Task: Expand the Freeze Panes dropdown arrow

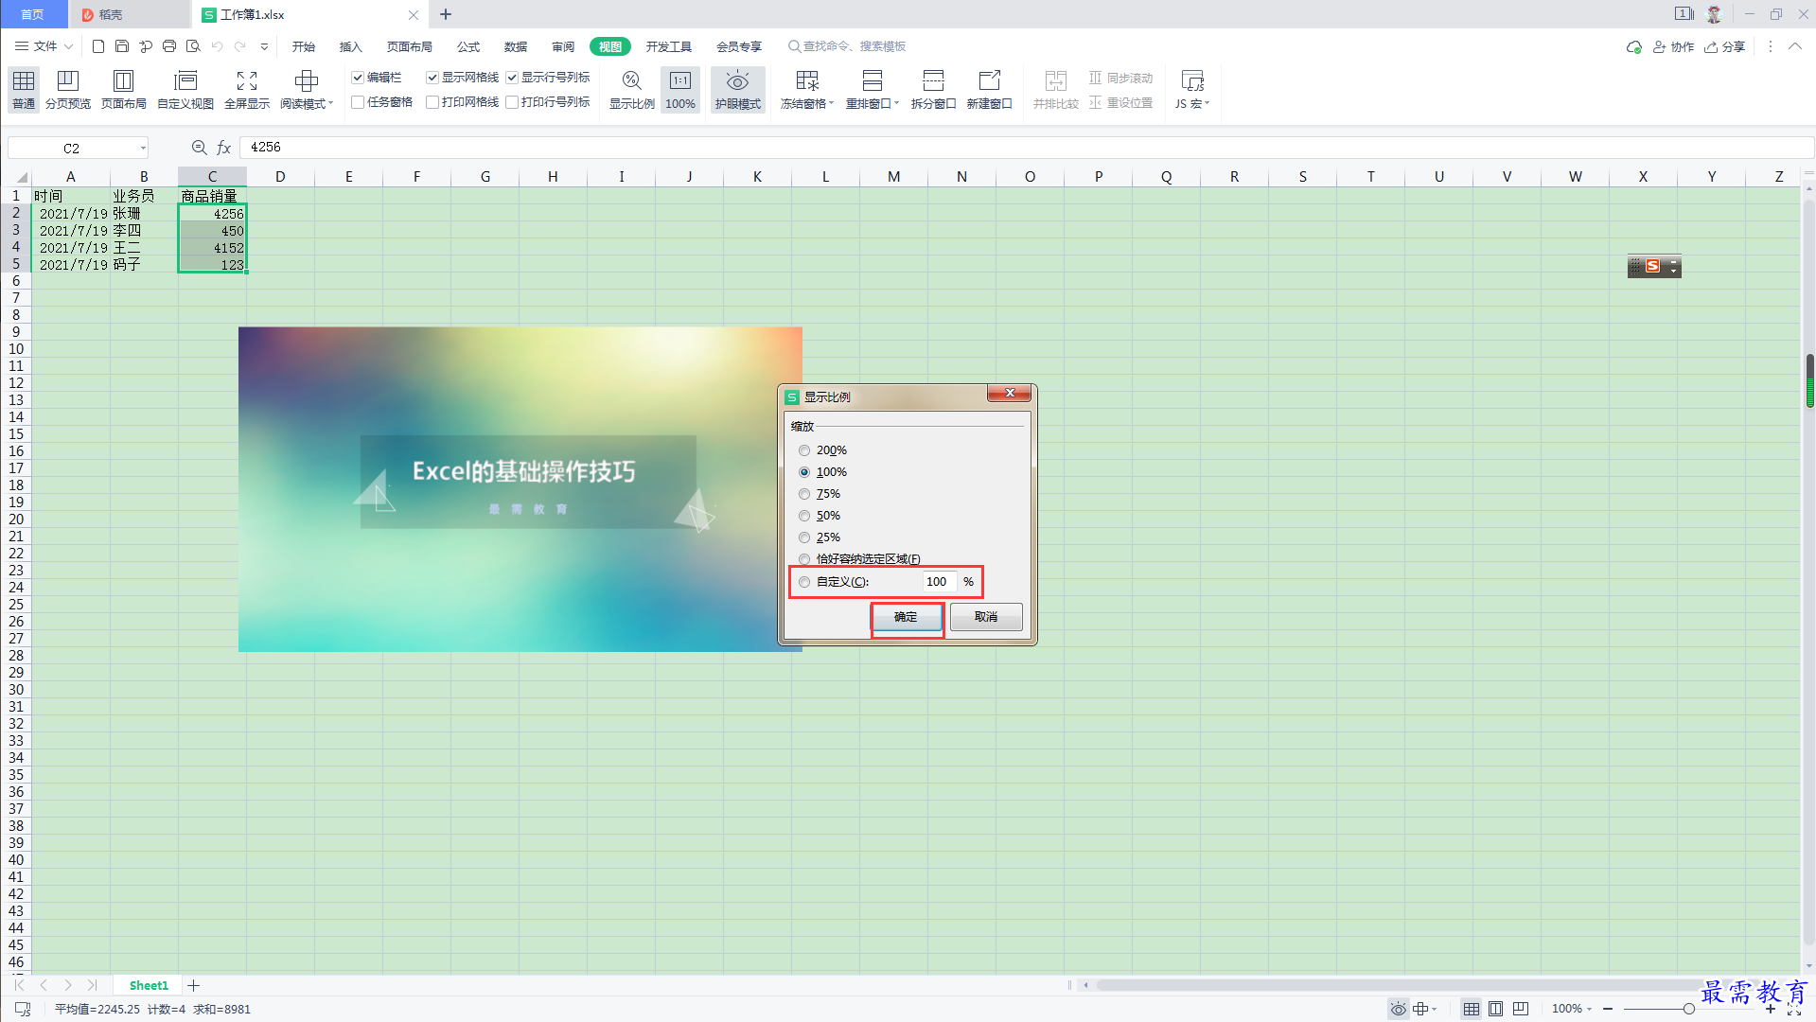Action: [x=832, y=104]
